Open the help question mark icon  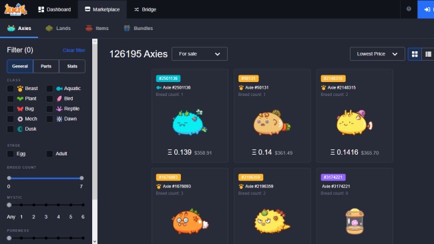[x=409, y=9]
